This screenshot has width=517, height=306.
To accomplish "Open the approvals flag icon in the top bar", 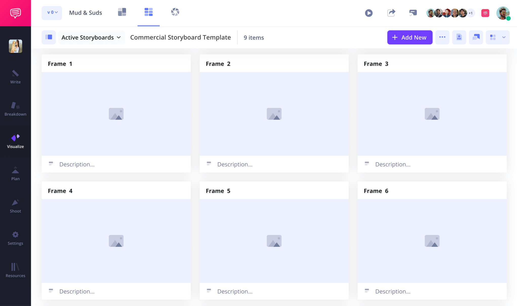I will point(413,13).
